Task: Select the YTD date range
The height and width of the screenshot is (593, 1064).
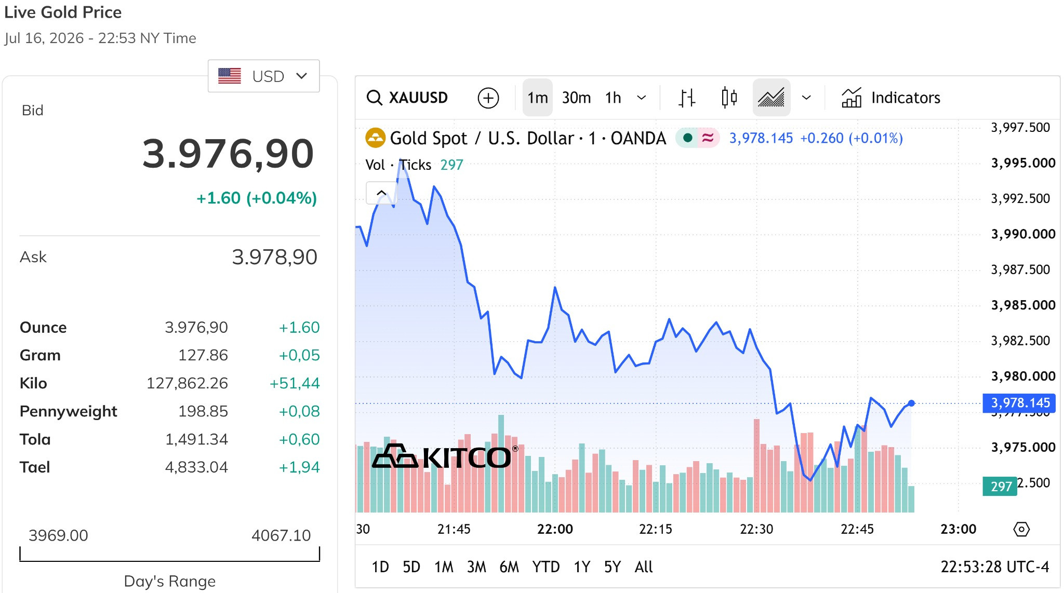Action: 546,567
